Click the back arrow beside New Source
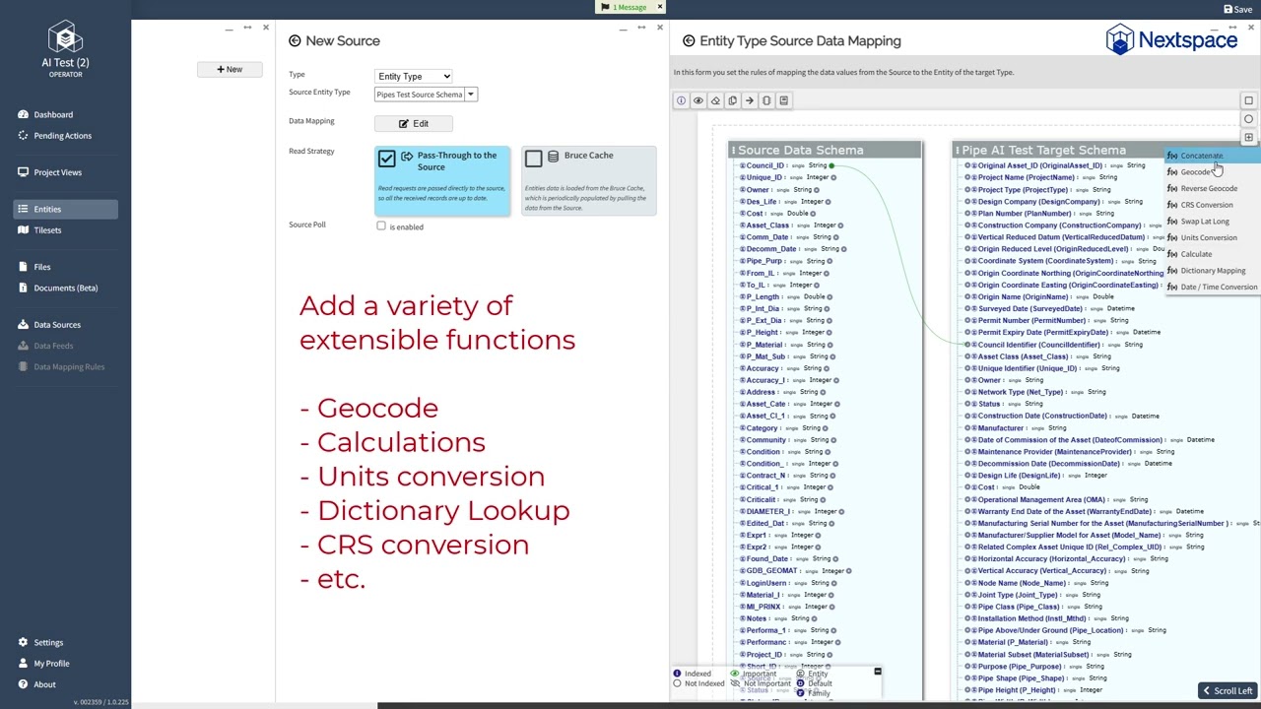 click(x=295, y=40)
